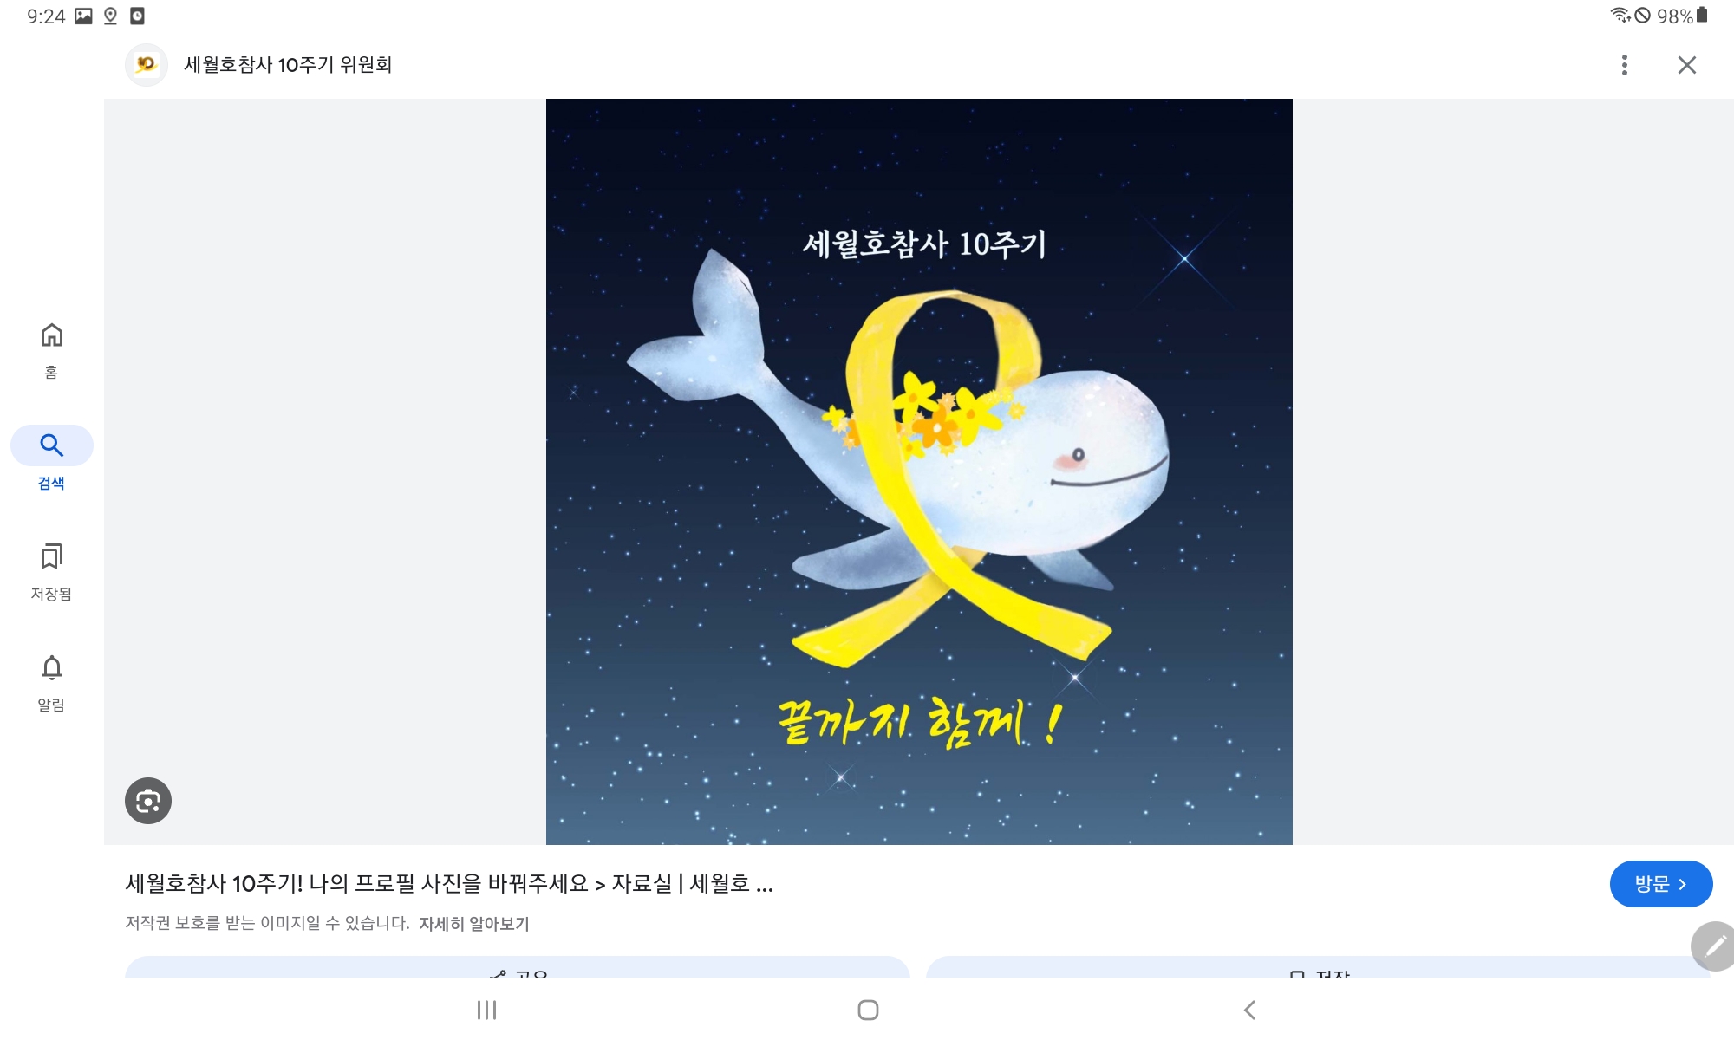Viewport: 1734px width, 1040px height.
Task: Launch Google Lens image search icon
Action: 148,801
